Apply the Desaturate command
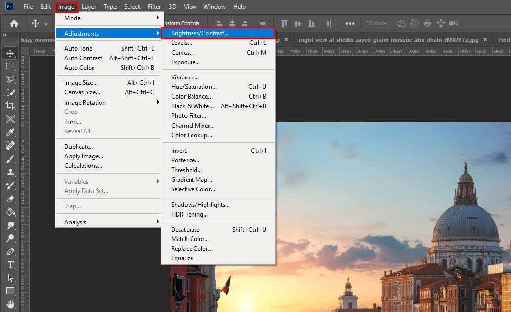Image resolution: width=511 pixels, height=312 pixels. coord(184,229)
